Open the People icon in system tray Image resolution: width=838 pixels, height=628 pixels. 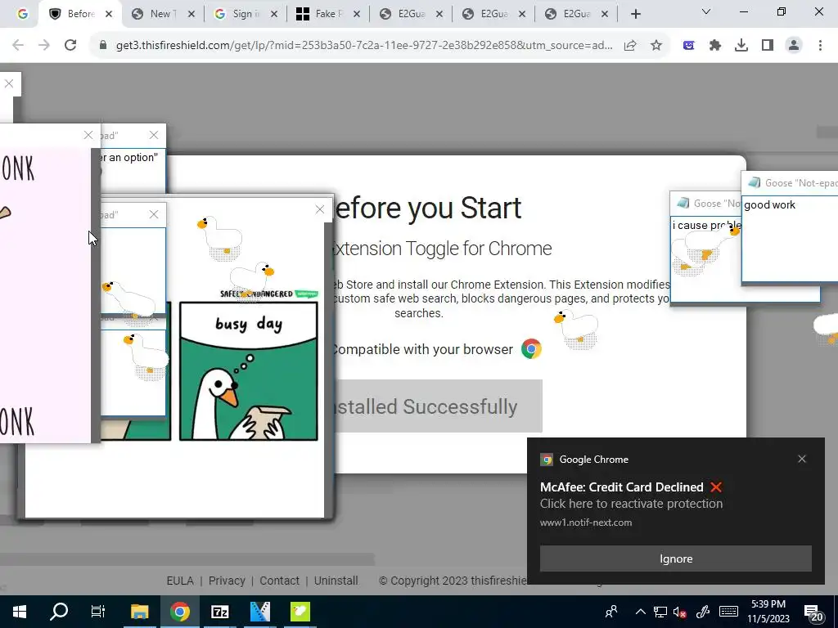click(x=611, y=612)
